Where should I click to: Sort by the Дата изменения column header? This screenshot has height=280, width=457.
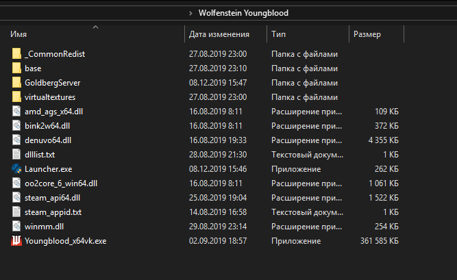tap(219, 34)
